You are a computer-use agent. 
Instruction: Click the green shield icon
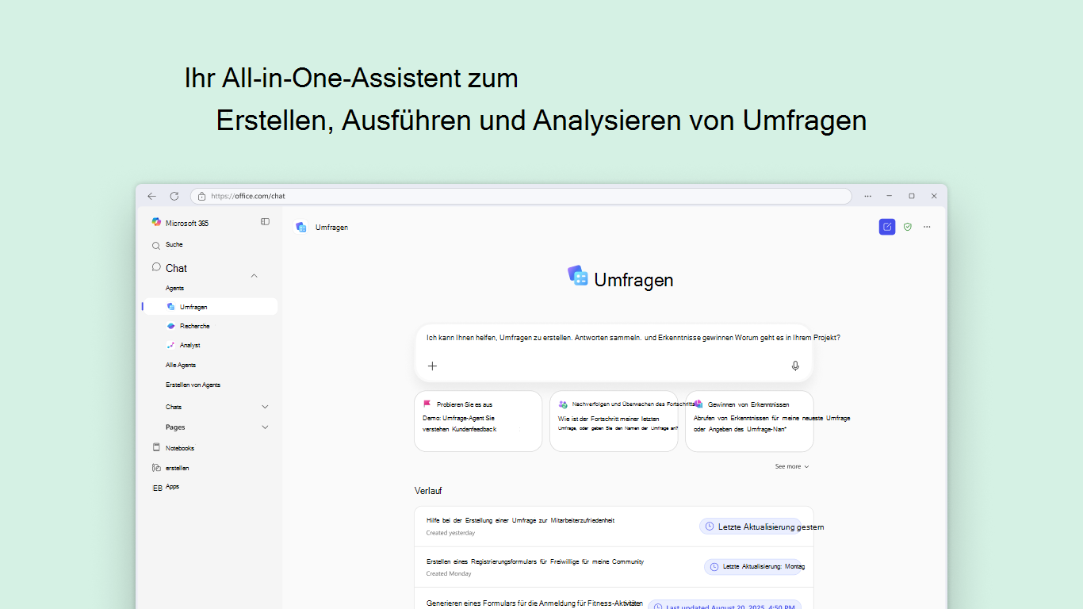pos(908,227)
